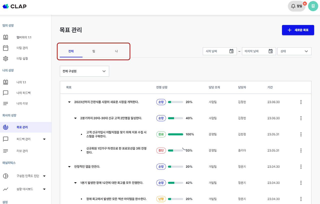
Task: Click the 기간 column header
Action: coord(270,87)
